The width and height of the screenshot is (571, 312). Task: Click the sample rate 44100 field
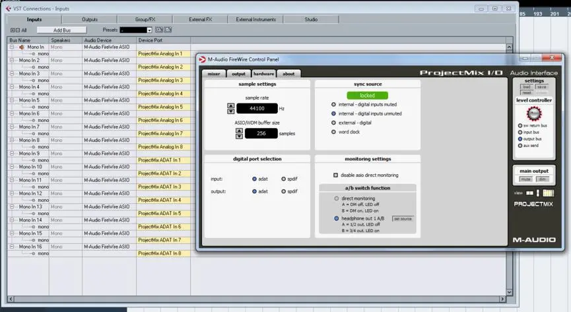click(x=257, y=108)
